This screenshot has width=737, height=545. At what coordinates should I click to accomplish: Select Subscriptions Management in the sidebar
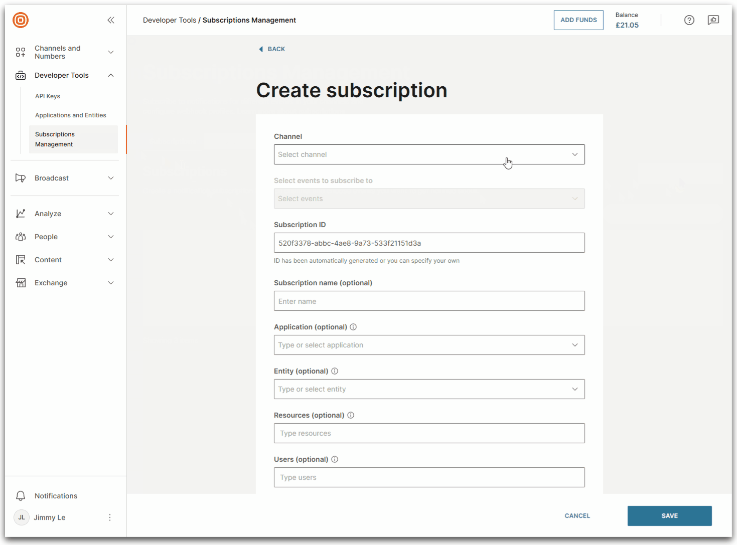pyautogui.click(x=73, y=139)
